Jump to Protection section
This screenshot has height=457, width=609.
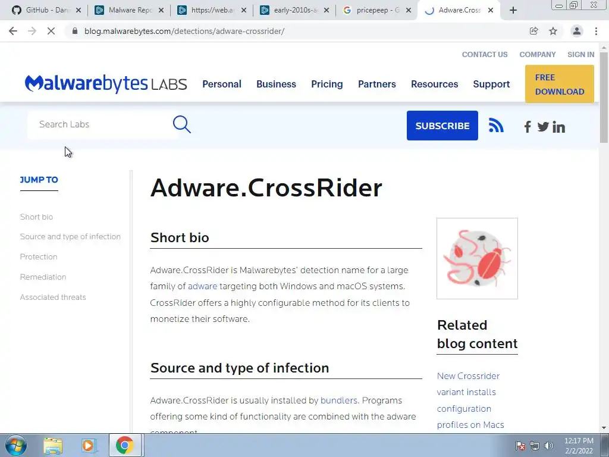pyautogui.click(x=39, y=256)
